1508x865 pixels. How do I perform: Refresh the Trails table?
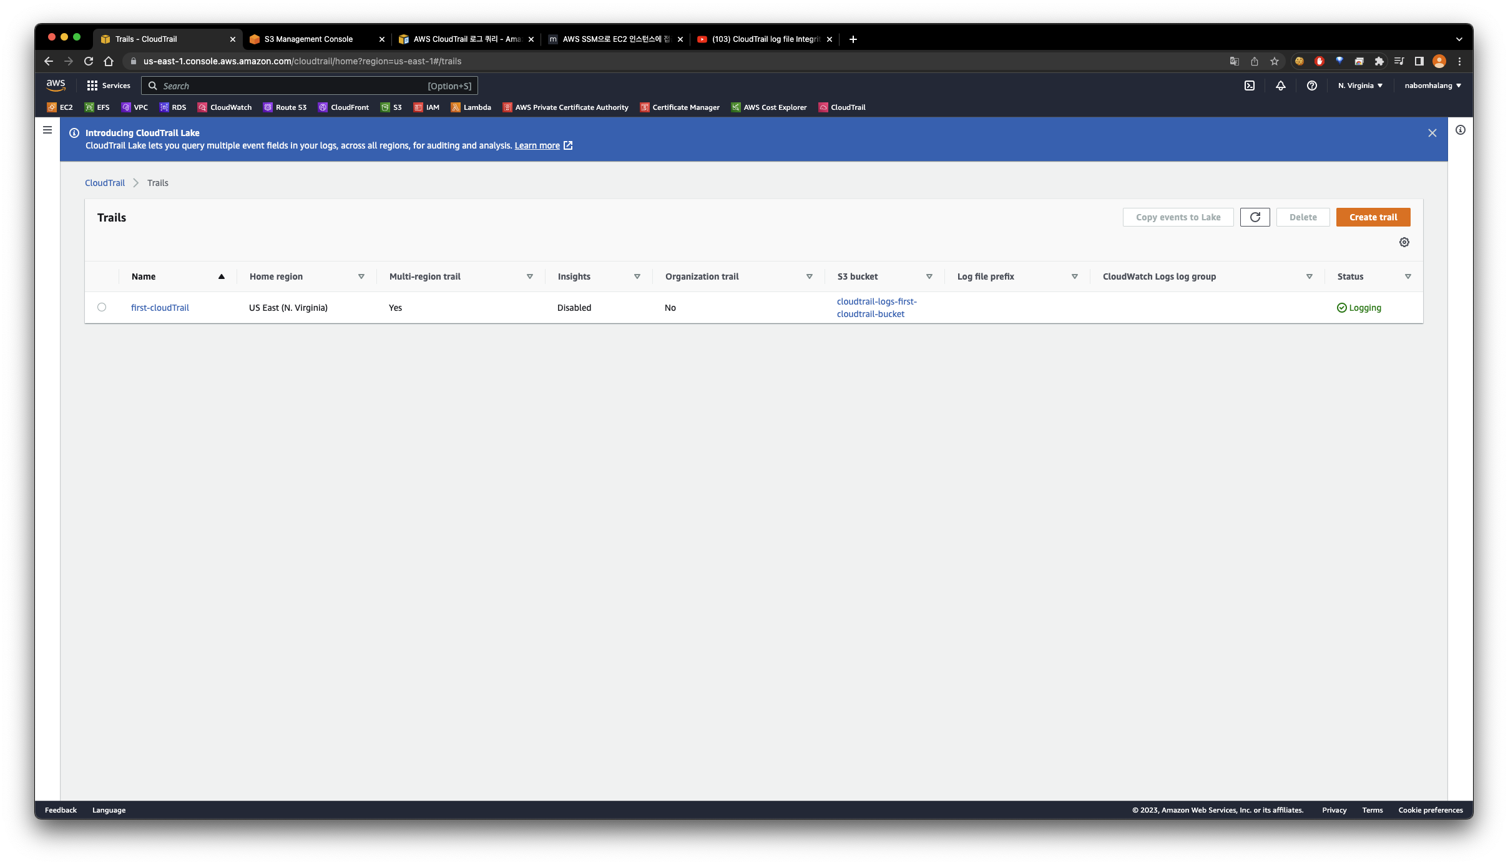click(1255, 217)
